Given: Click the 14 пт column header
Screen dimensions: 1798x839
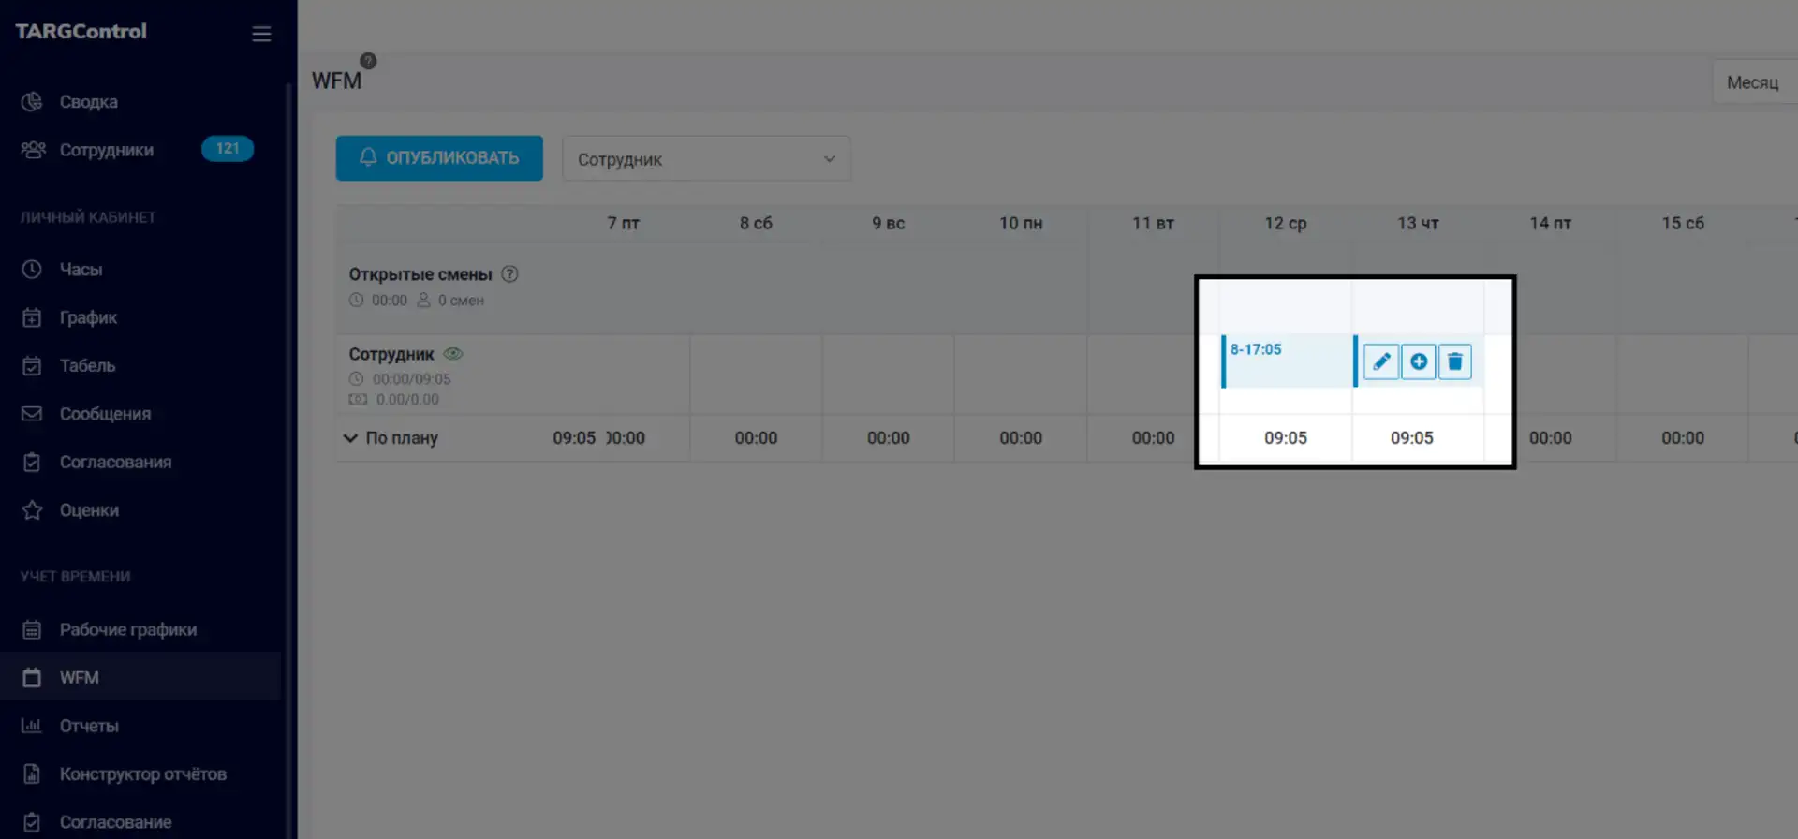Looking at the screenshot, I should [1551, 223].
